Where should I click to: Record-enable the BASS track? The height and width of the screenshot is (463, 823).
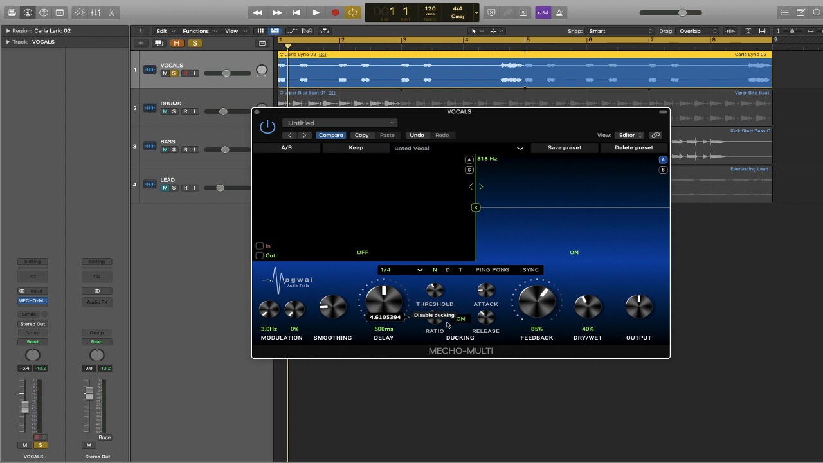click(x=186, y=150)
